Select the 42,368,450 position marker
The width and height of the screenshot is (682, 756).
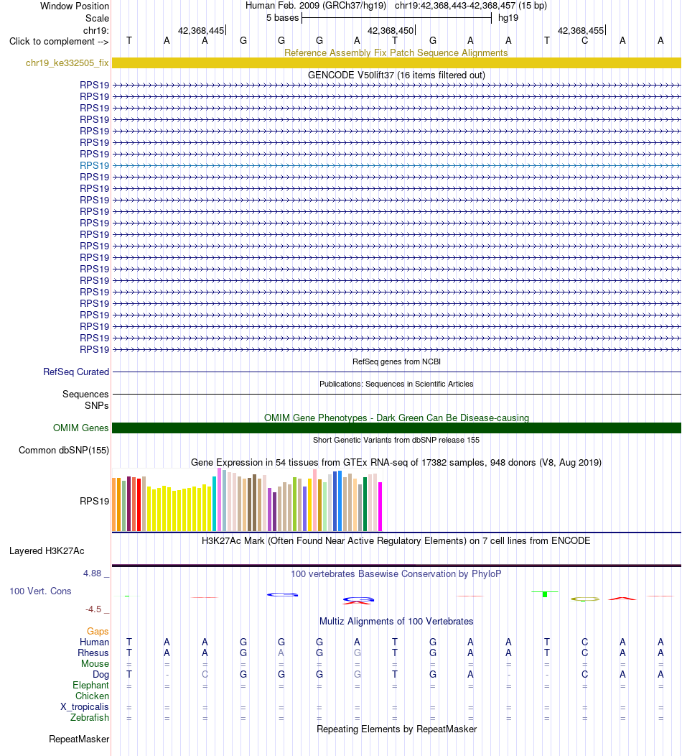tap(391, 30)
